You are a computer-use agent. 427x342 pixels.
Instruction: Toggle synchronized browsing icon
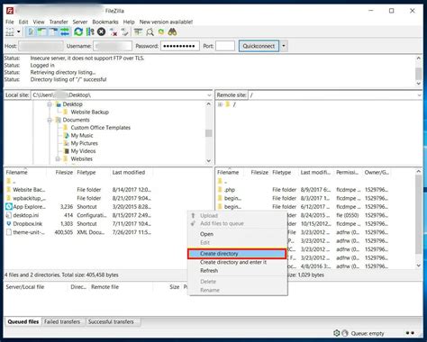pos(161,31)
